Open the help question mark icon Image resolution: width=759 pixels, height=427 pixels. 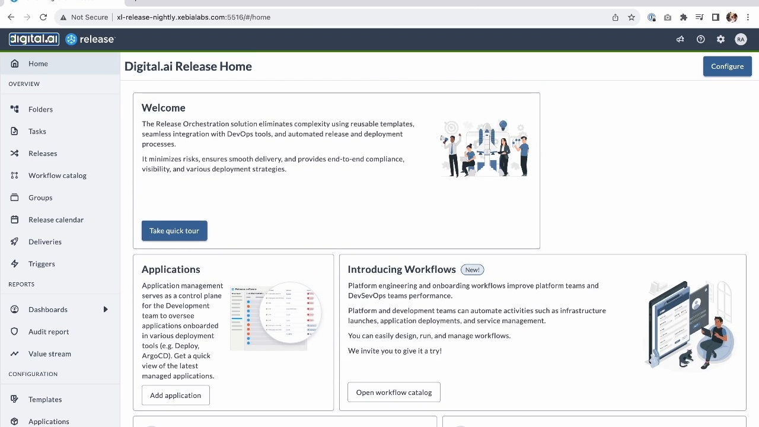[x=700, y=39]
